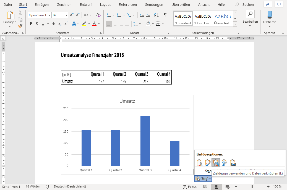Screen dimensions: 287x190
Task: Switch to the Layout tab
Action: click(105, 5)
